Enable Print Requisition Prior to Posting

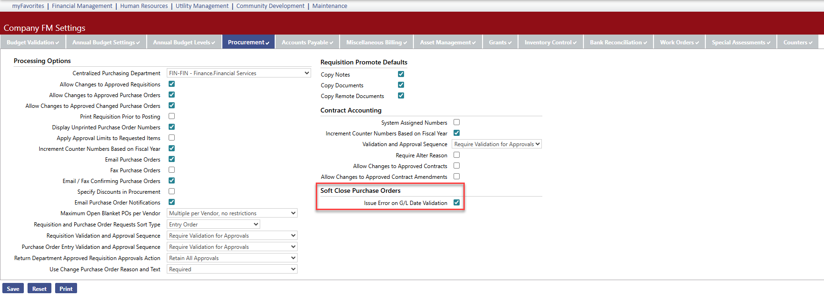(171, 116)
